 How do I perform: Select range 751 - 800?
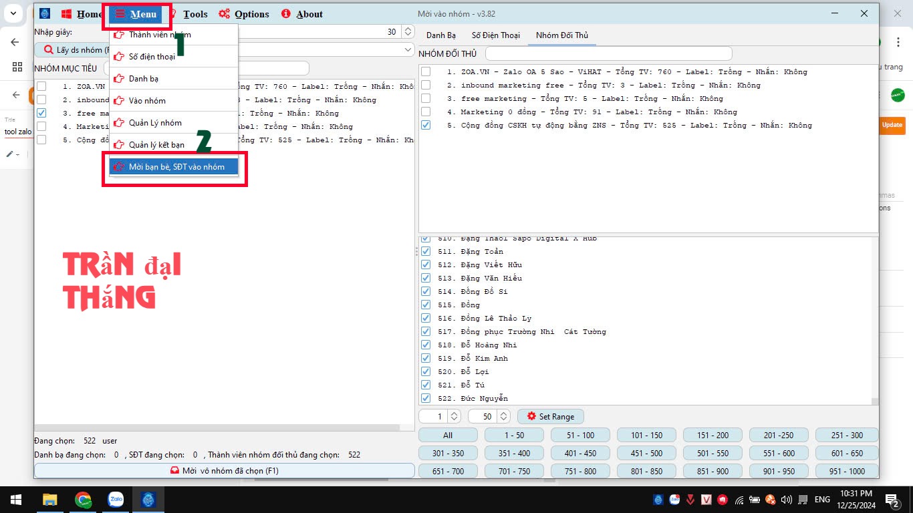pyautogui.click(x=580, y=471)
